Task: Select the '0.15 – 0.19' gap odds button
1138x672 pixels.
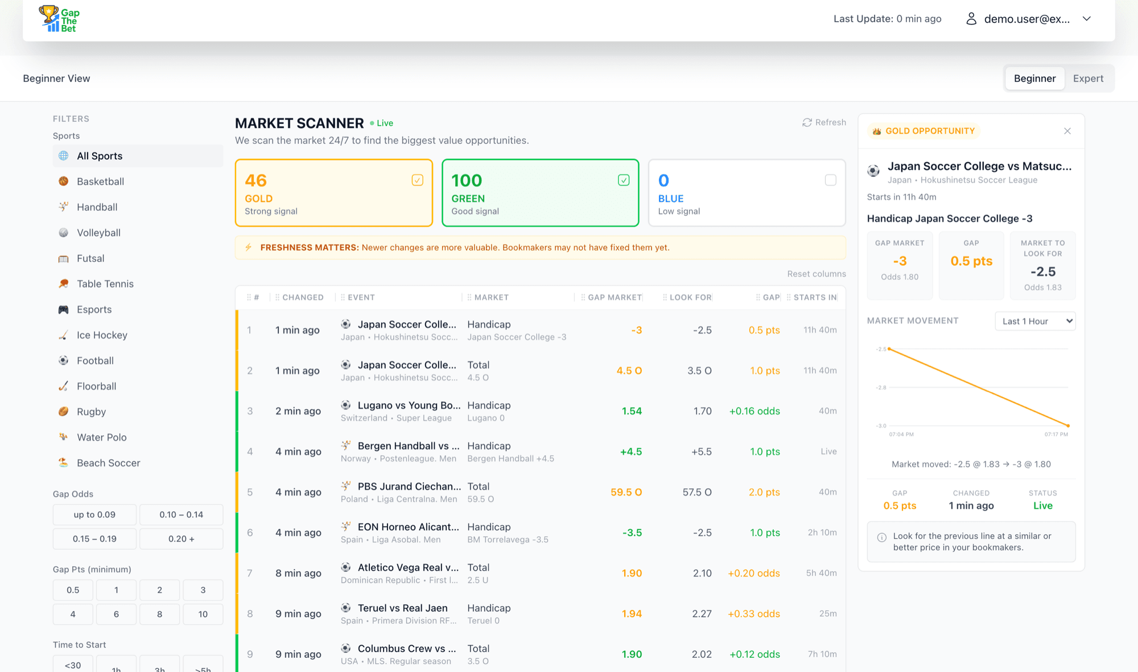Action: pos(94,539)
